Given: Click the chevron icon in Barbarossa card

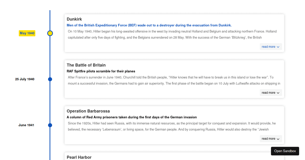Looking at the screenshot, I should click(278, 139).
